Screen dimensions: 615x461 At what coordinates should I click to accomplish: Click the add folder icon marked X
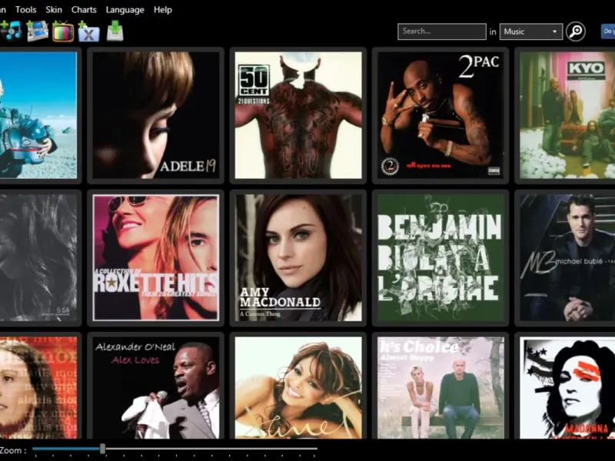click(88, 32)
